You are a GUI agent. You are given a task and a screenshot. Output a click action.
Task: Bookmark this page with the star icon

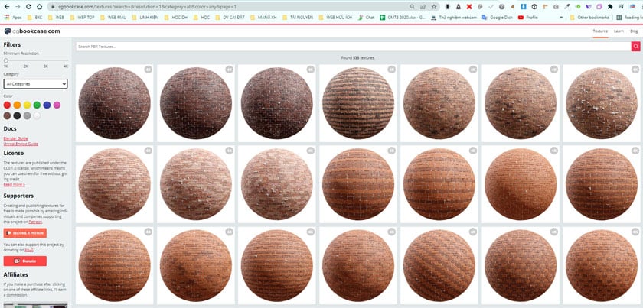pyautogui.click(x=433, y=6)
